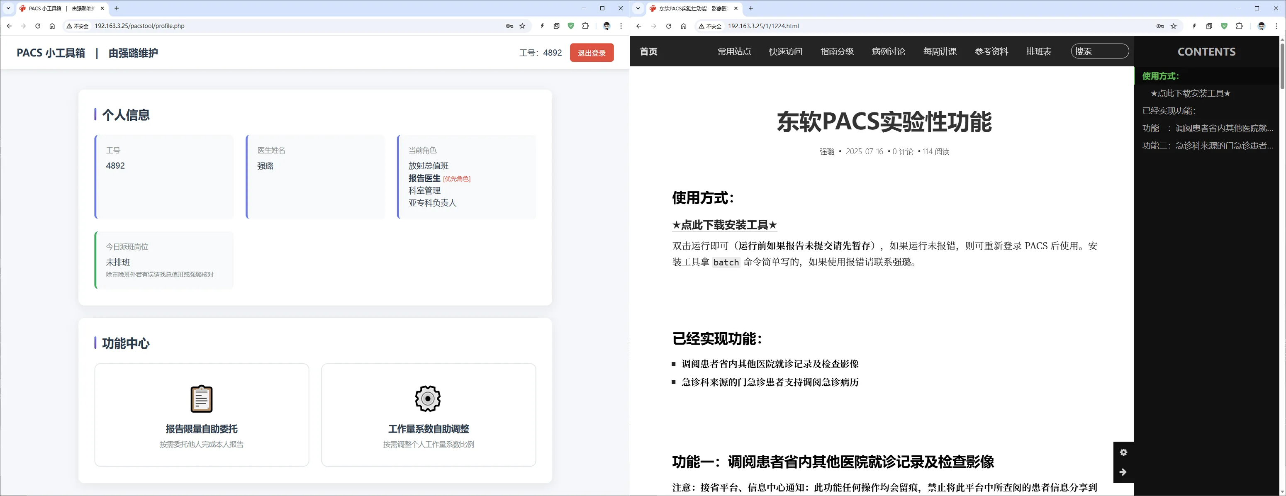Go to home page in left browser window
The width and height of the screenshot is (1286, 496).
pyautogui.click(x=52, y=26)
